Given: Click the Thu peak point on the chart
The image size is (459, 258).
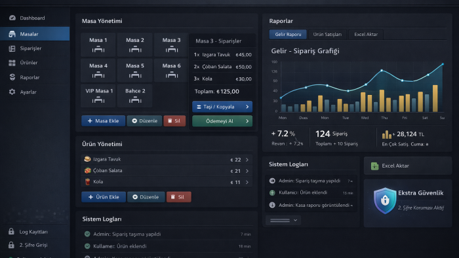Looking at the screenshot, I should tap(382, 71).
